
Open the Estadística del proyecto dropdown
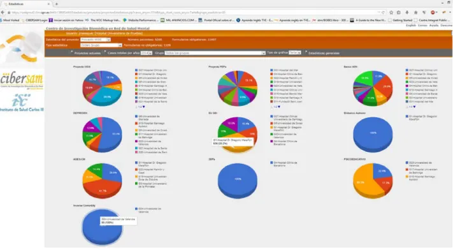point(96,40)
